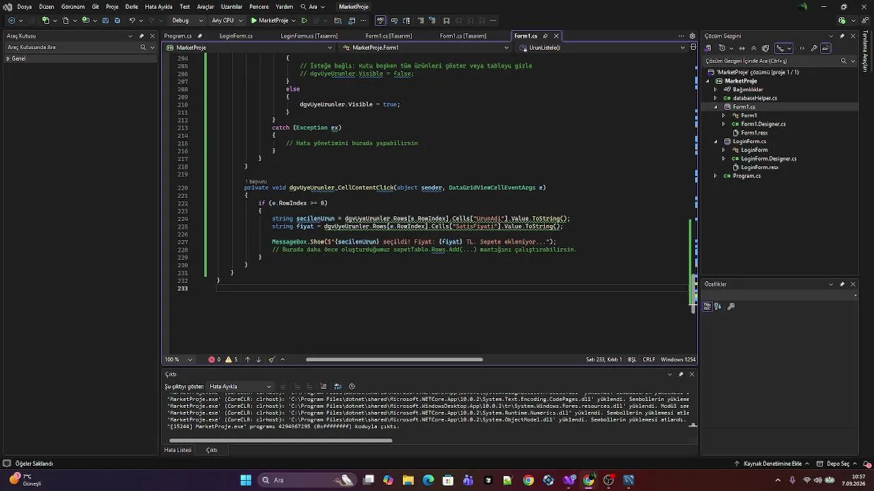Click the split editor icon above the scrollbar

tap(693, 48)
